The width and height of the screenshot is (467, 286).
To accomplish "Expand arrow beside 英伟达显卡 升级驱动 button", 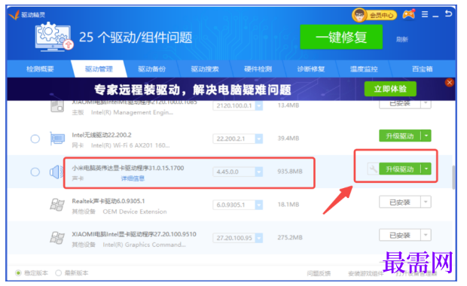I will (426, 169).
